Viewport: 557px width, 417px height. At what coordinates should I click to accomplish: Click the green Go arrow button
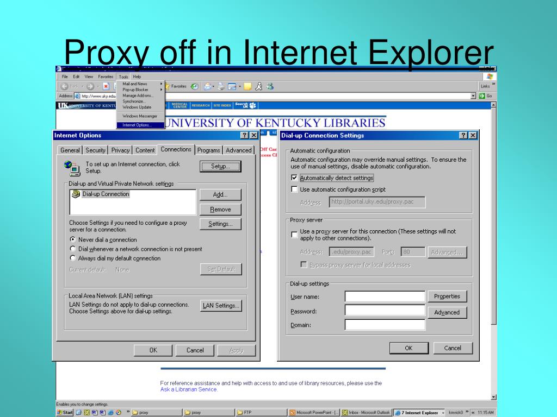coord(482,96)
